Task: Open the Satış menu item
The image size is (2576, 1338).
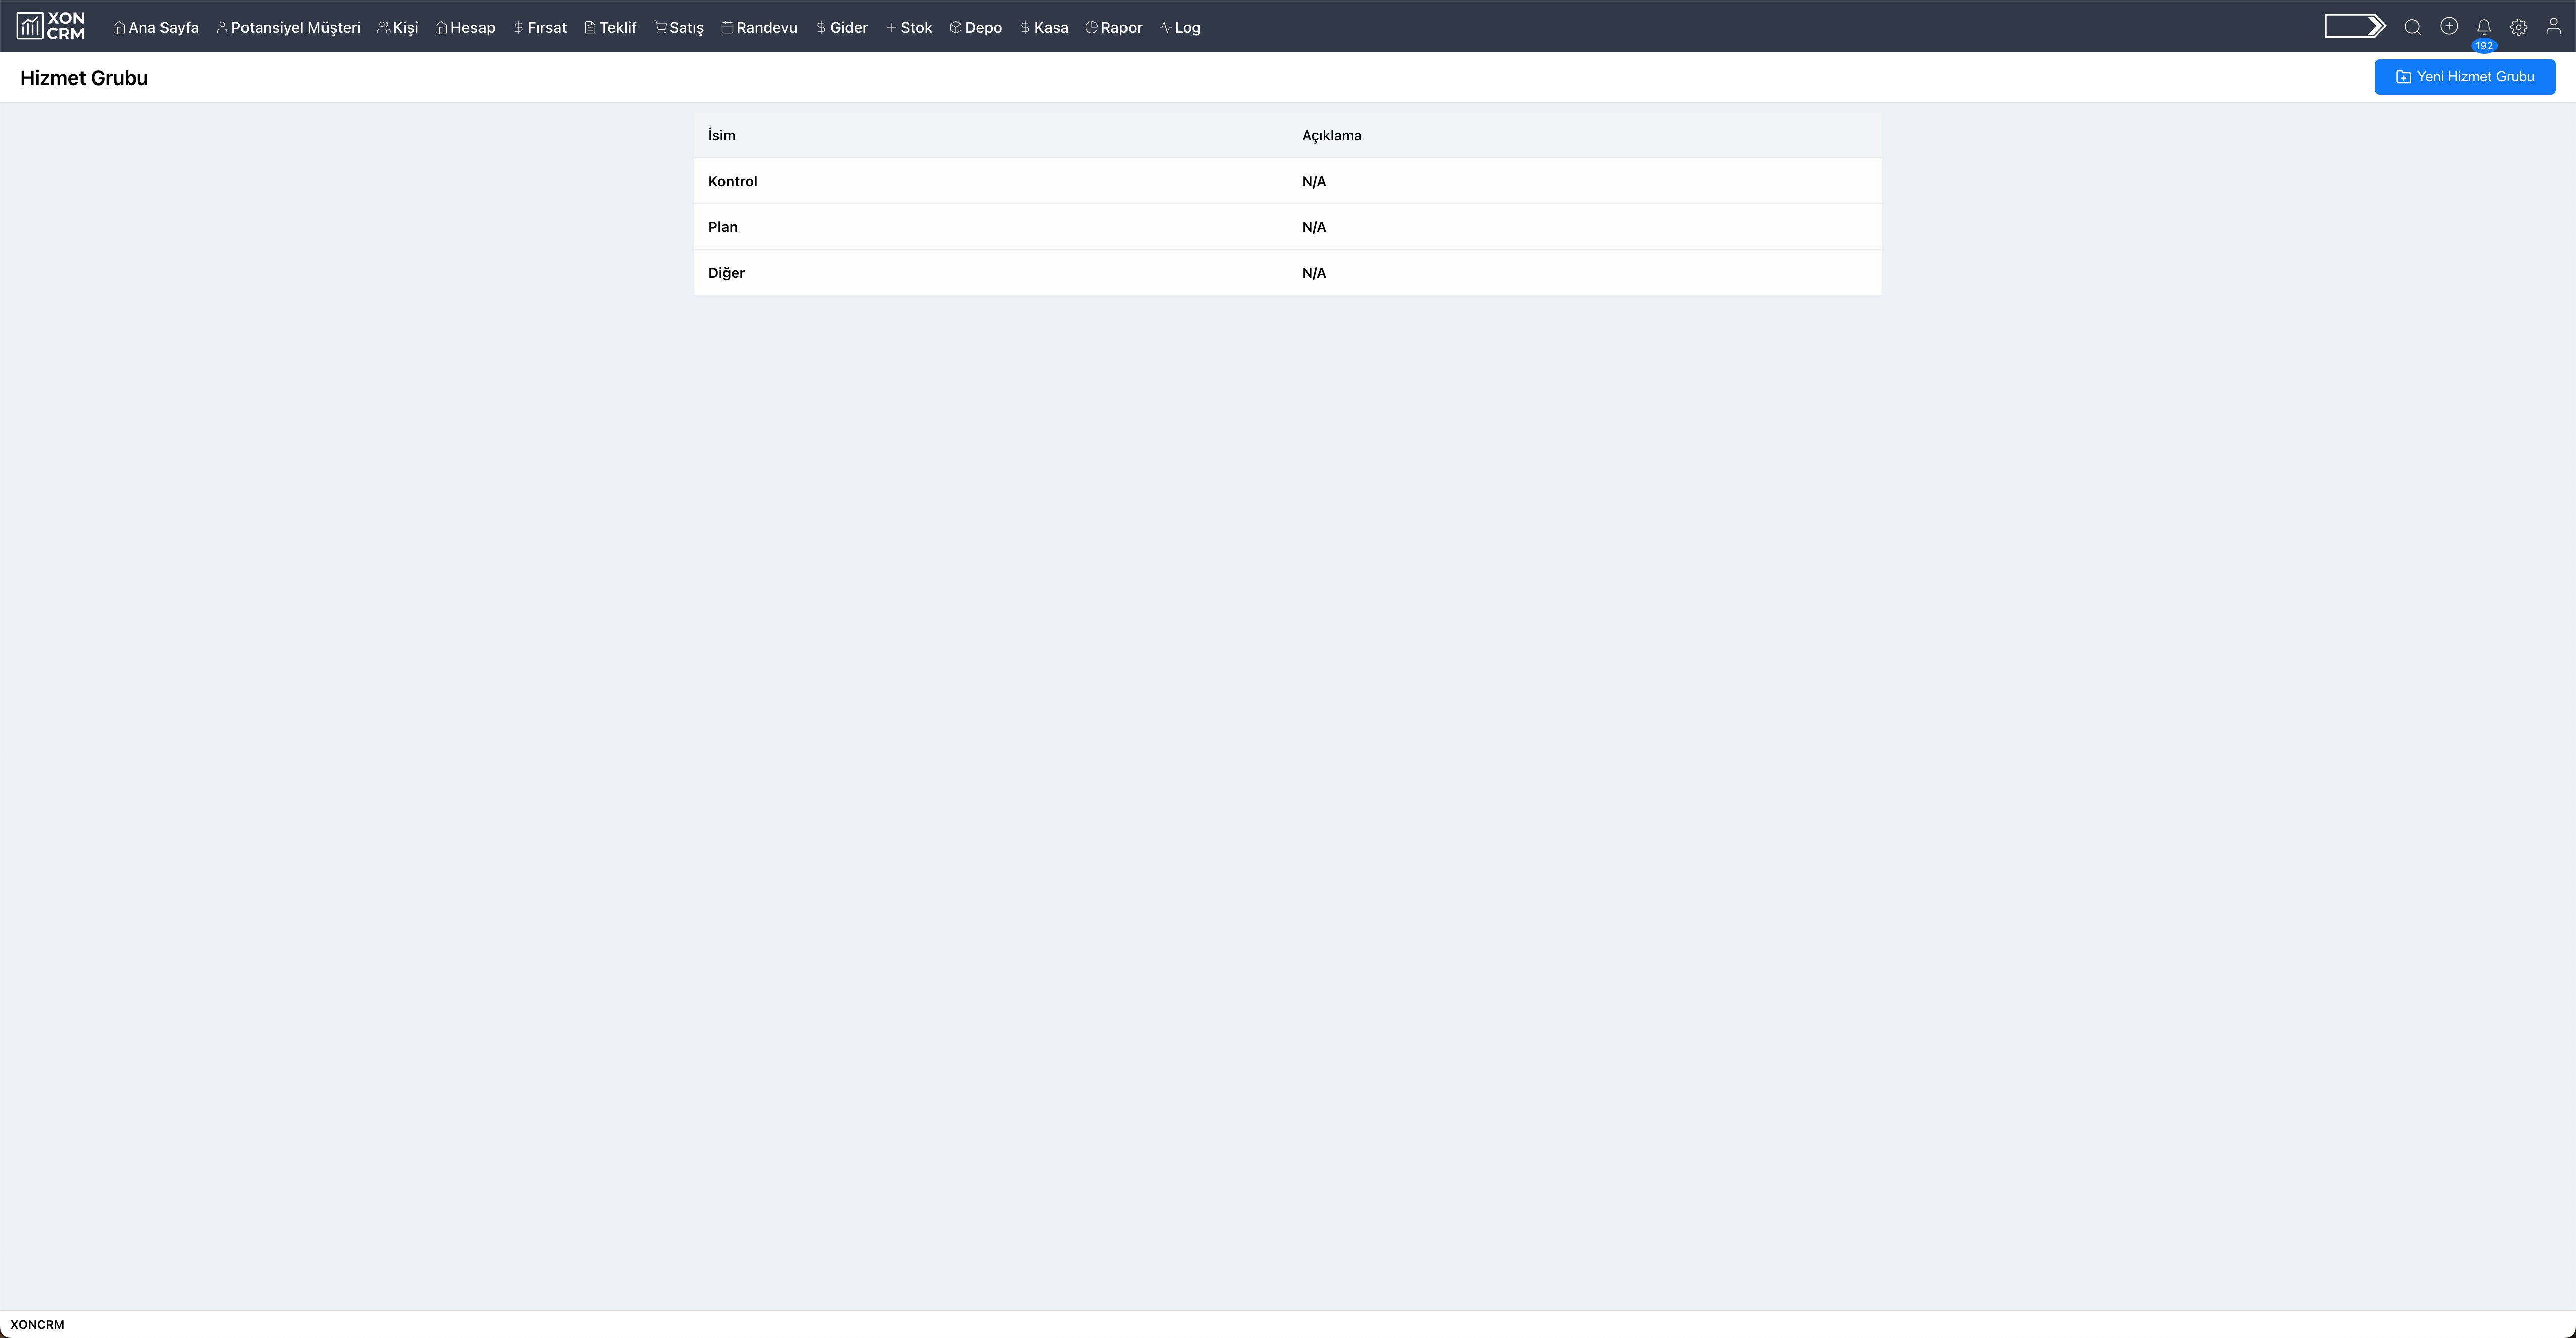Action: (x=678, y=27)
